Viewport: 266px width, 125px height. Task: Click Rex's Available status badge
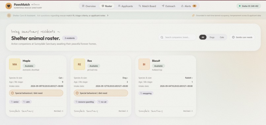coord(94,66)
